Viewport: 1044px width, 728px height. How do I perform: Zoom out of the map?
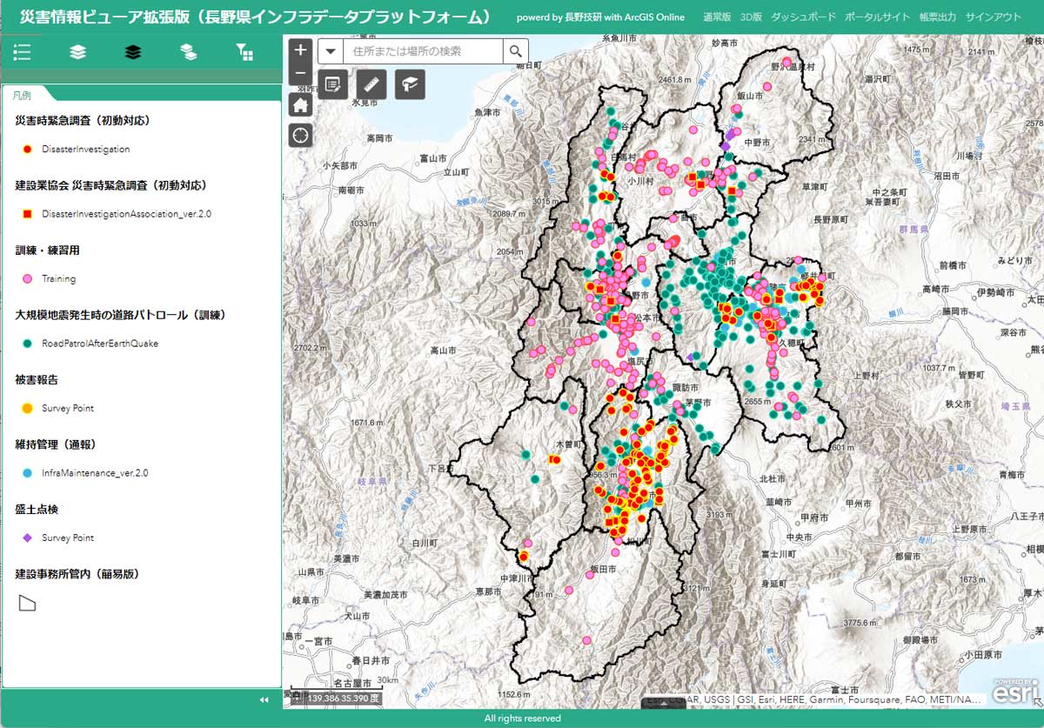(x=300, y=73)
